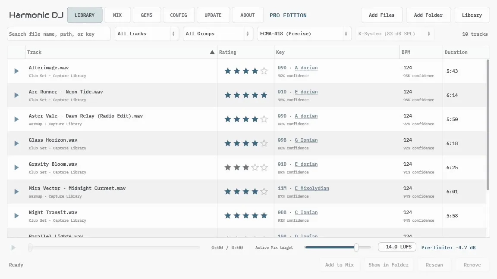This screenshot has width=497, height=279.
Task: Give Aster Vale - Dawn Relay five stars
Action: (264, 119)
